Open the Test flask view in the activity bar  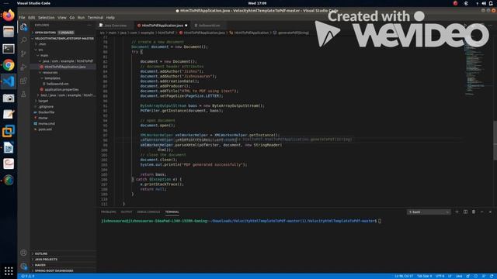(23, 94)
